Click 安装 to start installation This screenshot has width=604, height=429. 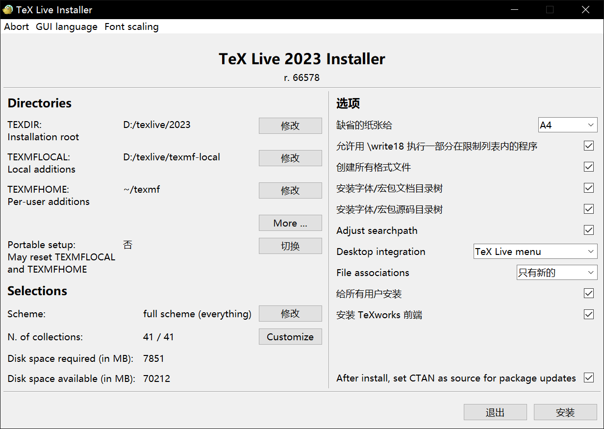(x=565, y=412)
